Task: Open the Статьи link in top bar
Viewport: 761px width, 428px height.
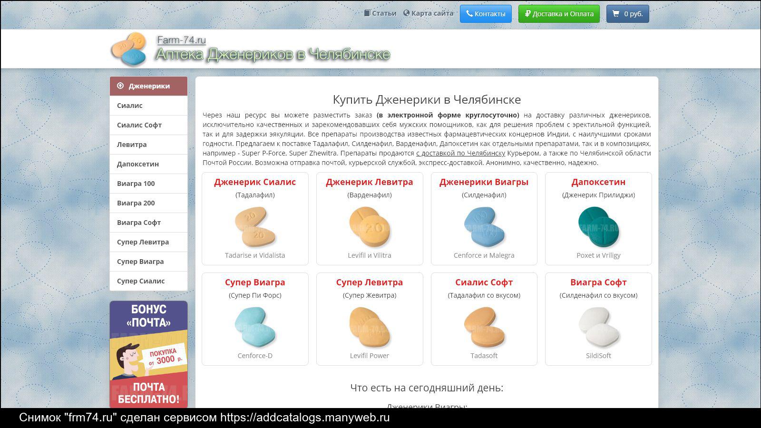Action: point(380,13)
